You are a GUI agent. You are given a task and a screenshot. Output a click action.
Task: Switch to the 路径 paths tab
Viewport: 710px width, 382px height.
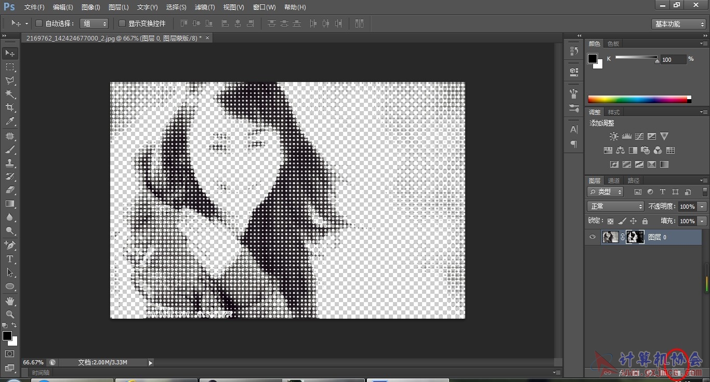point(634,181)
